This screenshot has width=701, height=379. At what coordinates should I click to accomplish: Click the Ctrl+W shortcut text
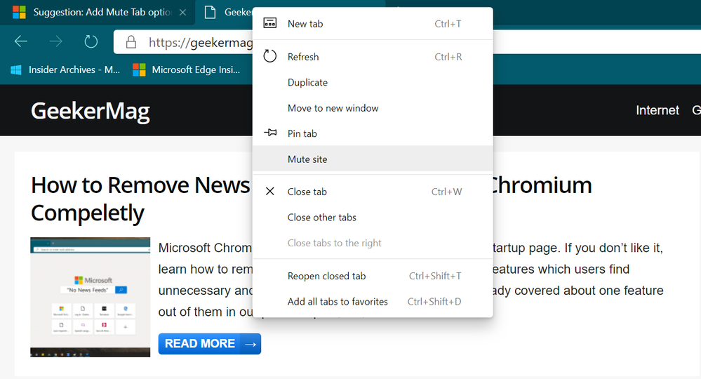pyautogui.click(x=446, y=192)
